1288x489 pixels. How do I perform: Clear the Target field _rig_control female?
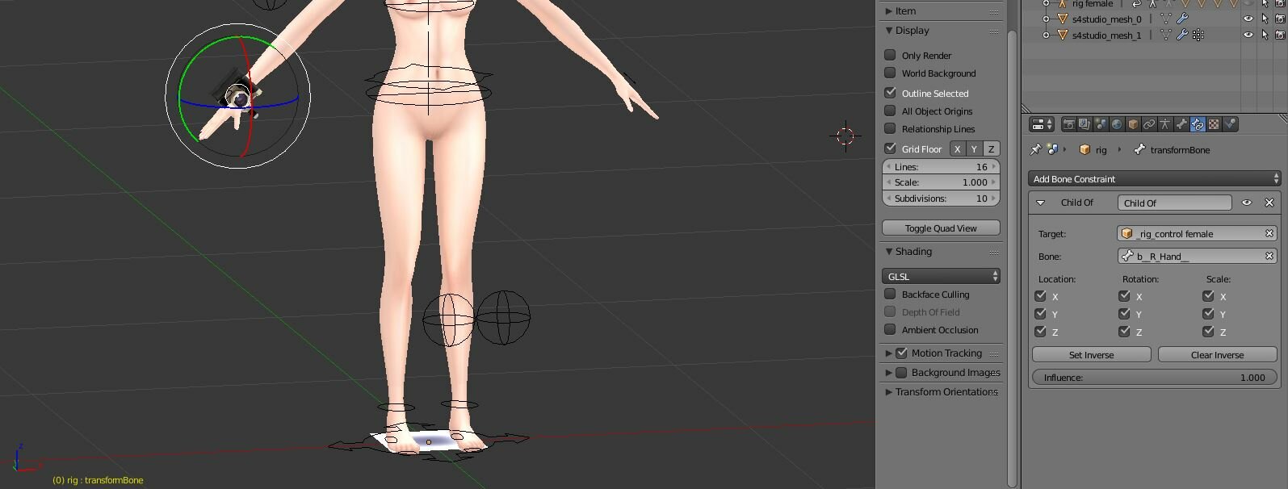point(1269,233)
